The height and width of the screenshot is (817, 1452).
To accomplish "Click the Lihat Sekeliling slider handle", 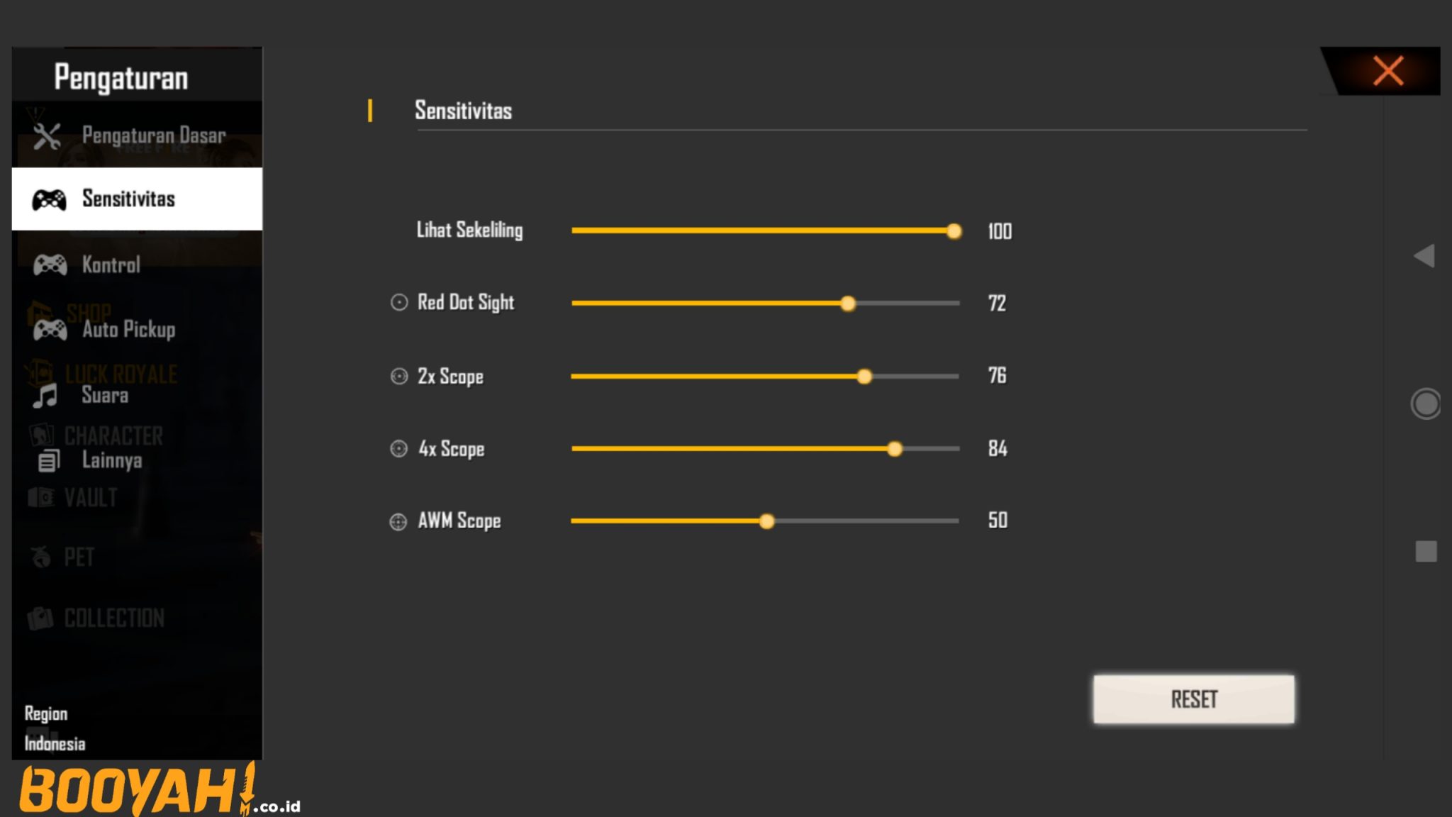I will (954, 231).
